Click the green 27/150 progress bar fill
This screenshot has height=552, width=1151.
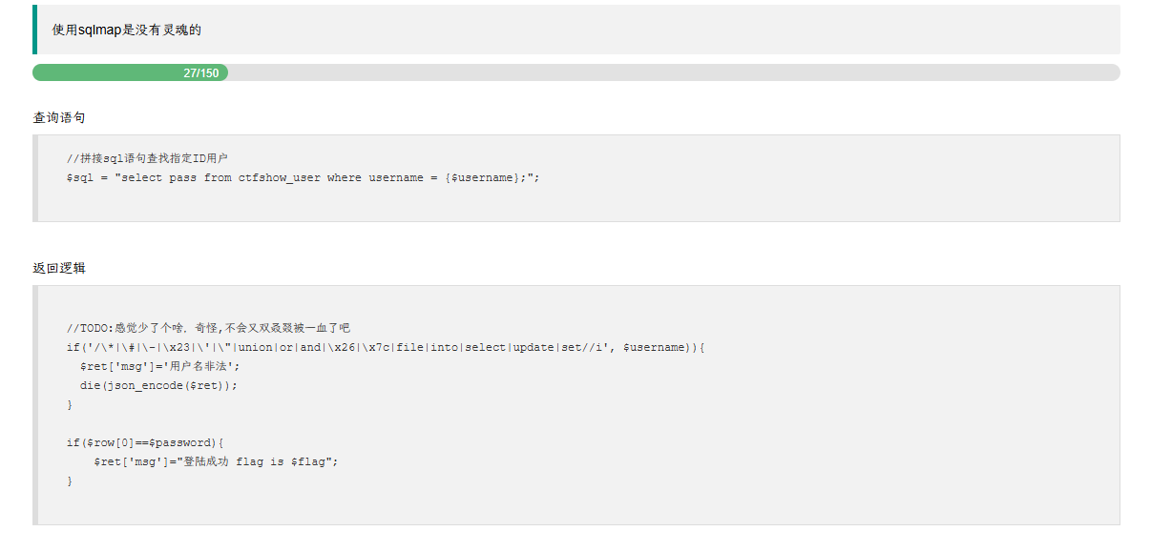click(130, 72)
